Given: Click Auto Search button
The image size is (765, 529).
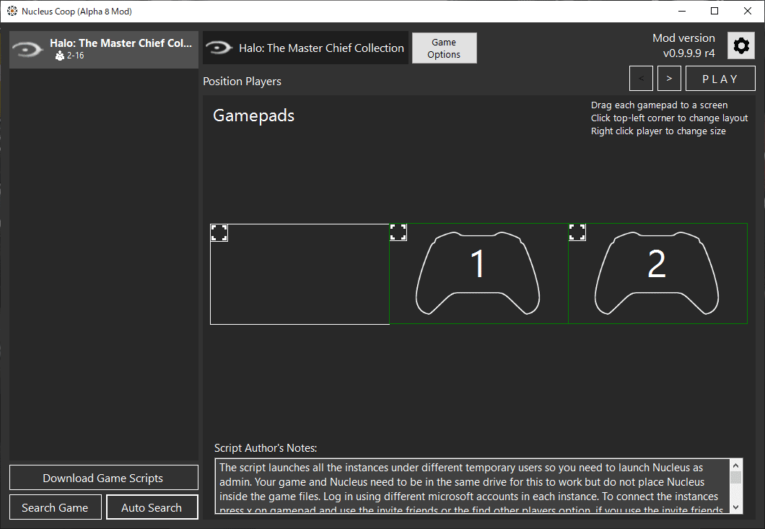Looking at the screenshot, I should (x=152, y=507).
